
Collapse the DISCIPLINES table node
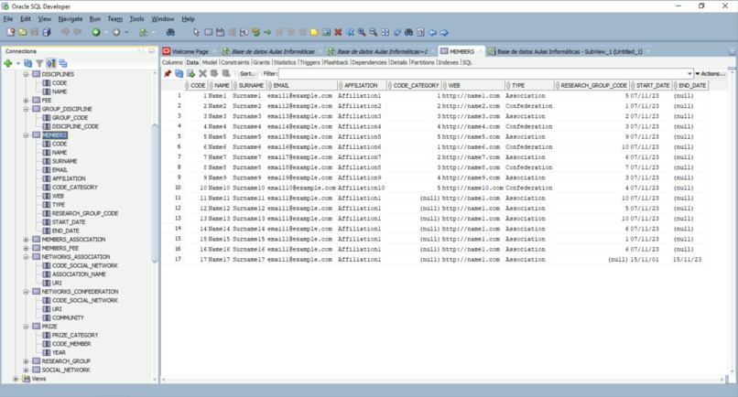[x=26, y=74]
